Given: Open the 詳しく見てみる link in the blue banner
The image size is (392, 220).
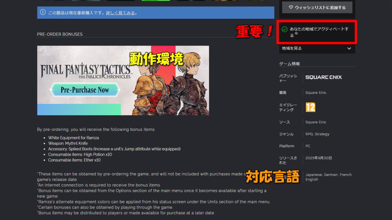Looking at the screenshot, I should tap(120, 13).
